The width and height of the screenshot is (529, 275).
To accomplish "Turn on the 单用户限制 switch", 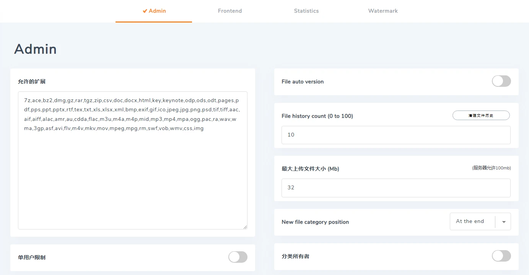I will pos(238,257).
